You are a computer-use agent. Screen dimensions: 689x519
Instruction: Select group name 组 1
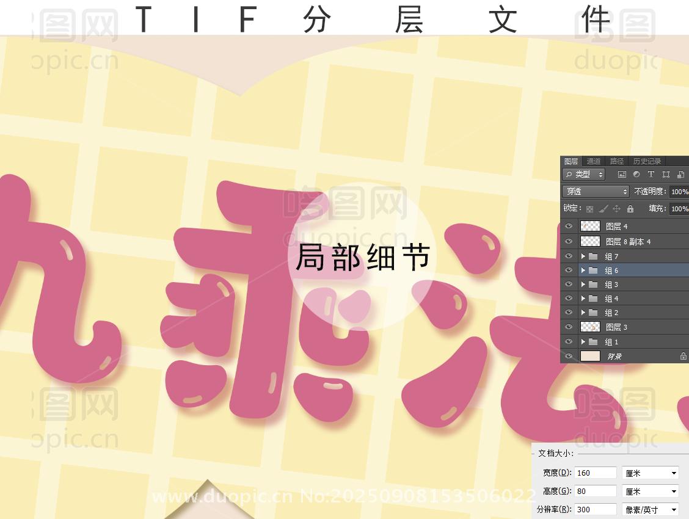(x=611, y=341)
